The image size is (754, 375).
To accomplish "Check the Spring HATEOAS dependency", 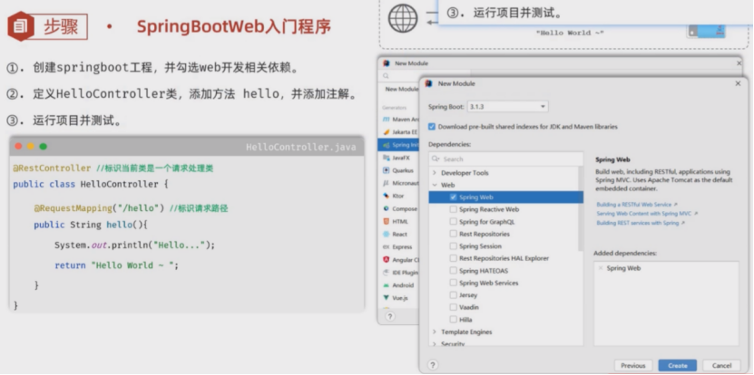I will (x=453, y=271).
